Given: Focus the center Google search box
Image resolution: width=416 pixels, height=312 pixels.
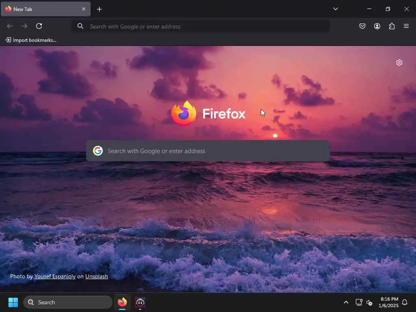Looking at the screenshot, I should pyautogui.click(x=208, y=151).
